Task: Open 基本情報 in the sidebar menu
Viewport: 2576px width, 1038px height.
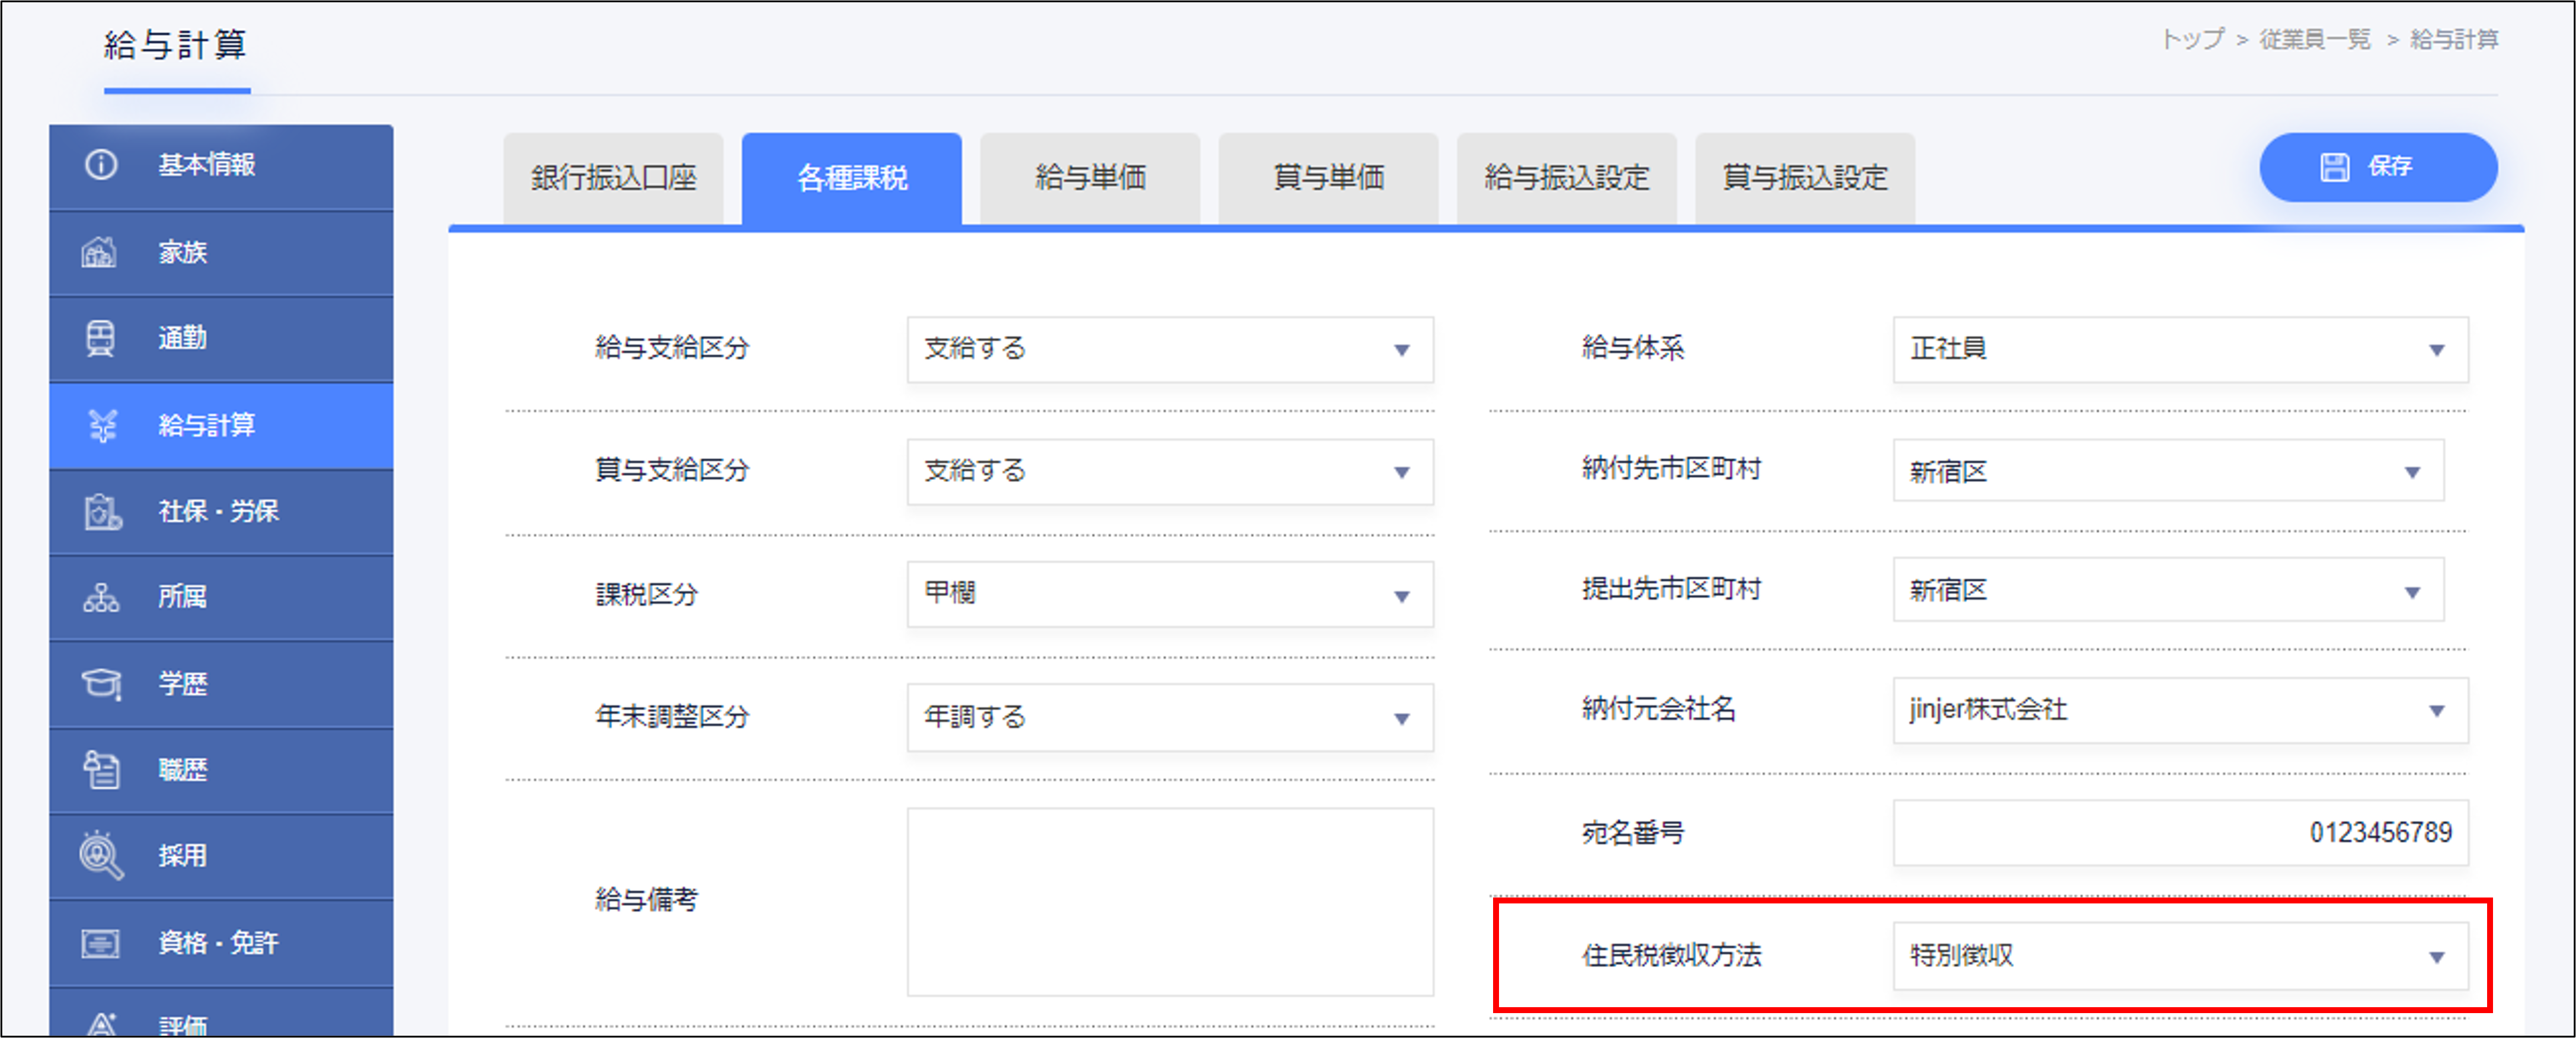Action: [x=221, y=166]
